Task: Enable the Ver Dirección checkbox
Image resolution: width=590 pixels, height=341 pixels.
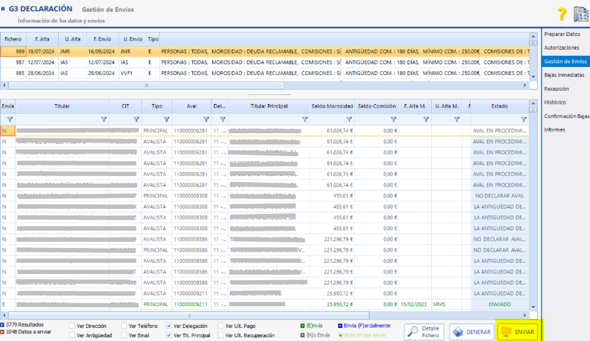Action: [x=73, y=326]
